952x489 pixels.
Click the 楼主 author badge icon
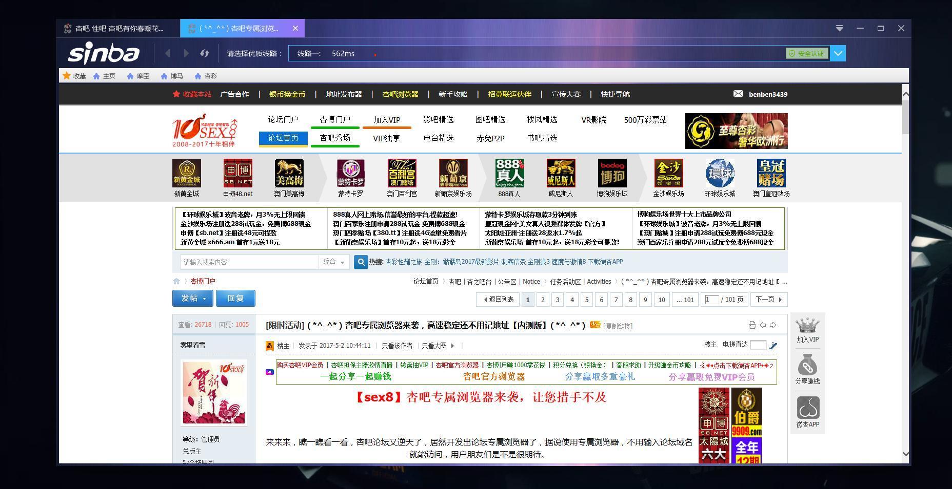pos(269,346)
